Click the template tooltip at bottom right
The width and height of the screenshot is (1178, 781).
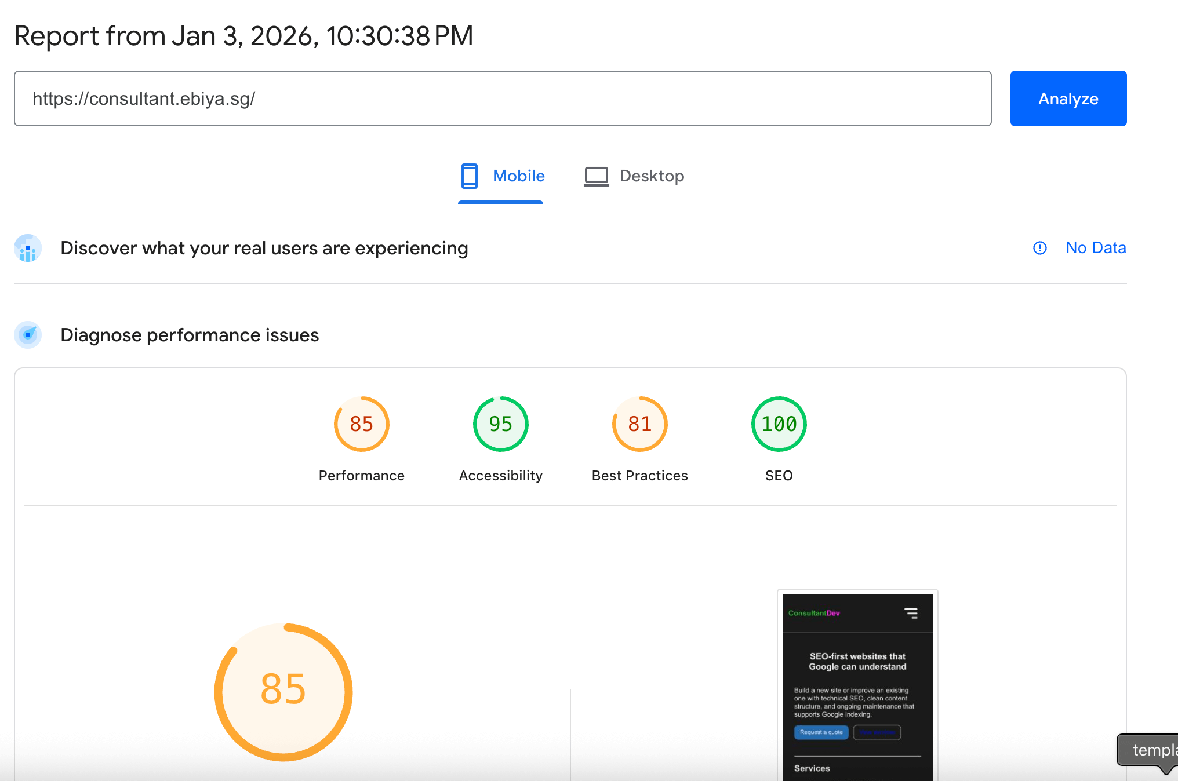click(1154, 750)
